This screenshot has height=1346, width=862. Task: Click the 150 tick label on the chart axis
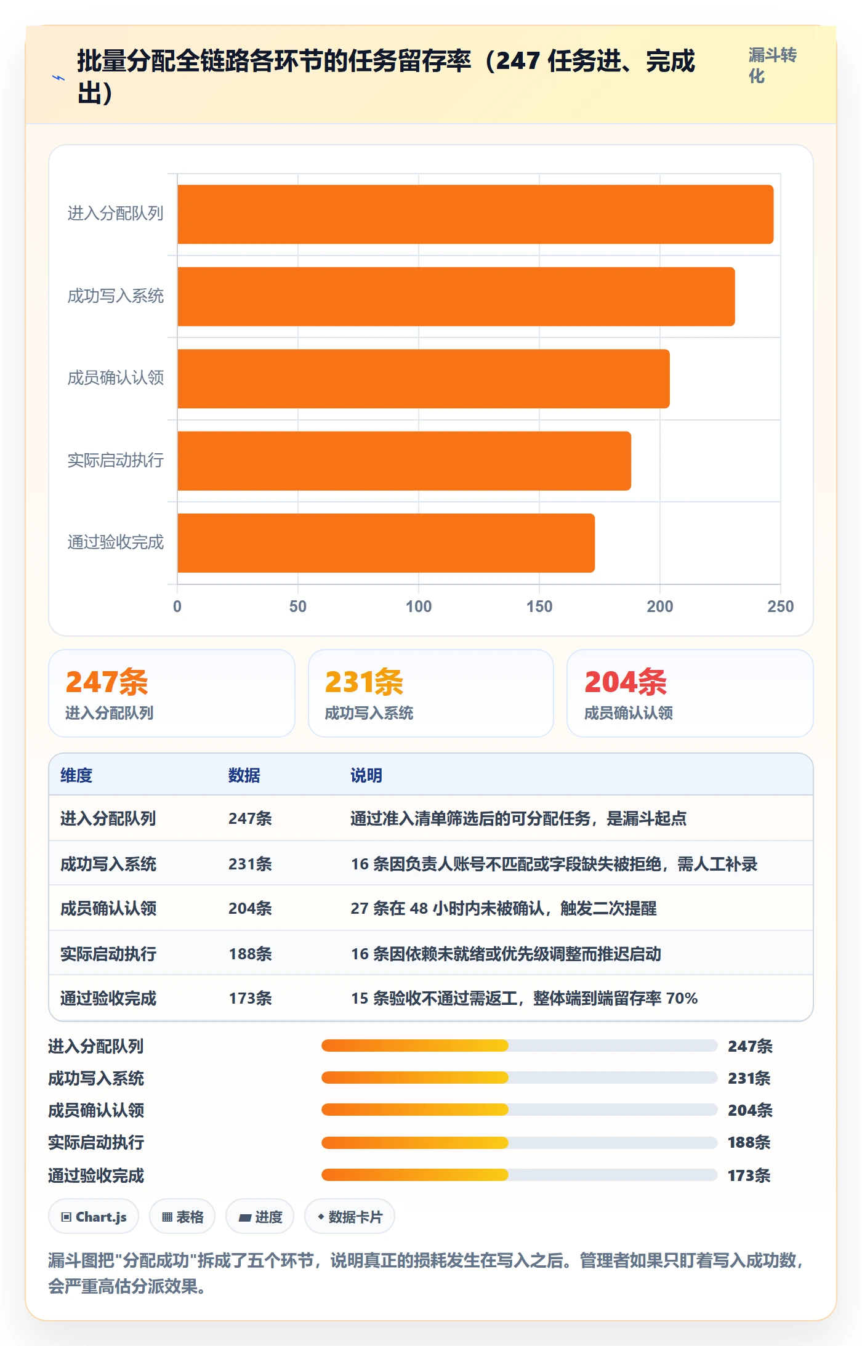coord(539,607)
